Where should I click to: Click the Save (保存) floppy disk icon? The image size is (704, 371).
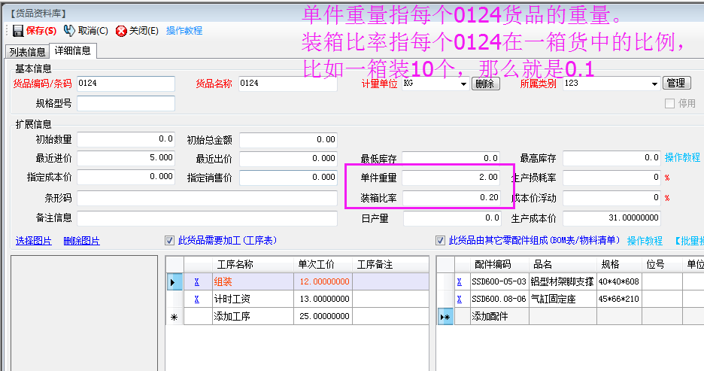point(18,31)
